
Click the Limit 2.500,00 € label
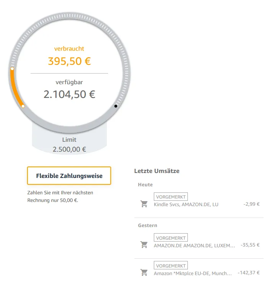tap(69, 145)
